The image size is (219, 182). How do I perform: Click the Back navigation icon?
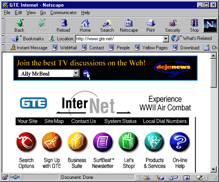coord(20,23)
